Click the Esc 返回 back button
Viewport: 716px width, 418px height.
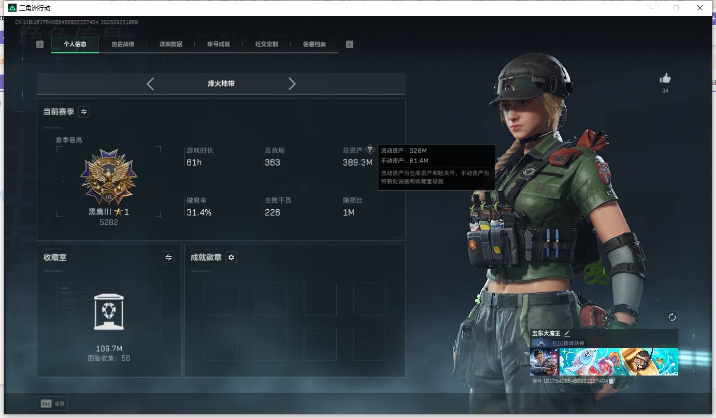tap(52, 403)
